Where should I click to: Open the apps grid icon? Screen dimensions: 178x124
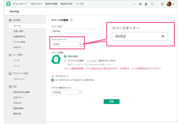162,4
